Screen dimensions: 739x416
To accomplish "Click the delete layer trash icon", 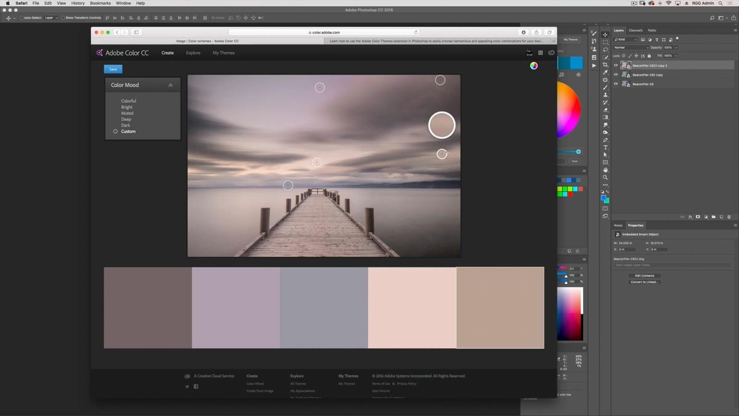I will pyautogui.click(x=729, y=217).
